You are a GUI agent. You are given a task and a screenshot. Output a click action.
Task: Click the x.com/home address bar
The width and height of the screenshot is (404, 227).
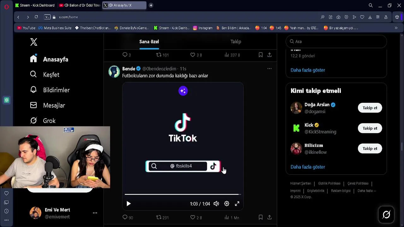68,17
